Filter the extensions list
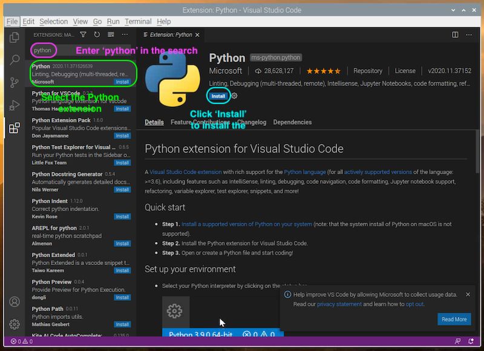 click(x=83, y=35)
